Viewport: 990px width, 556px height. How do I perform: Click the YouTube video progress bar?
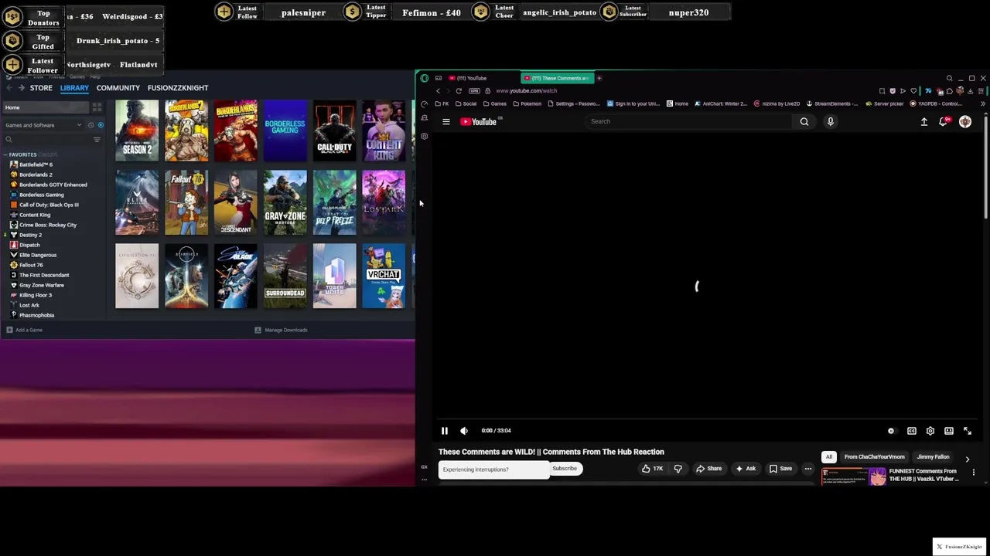tap(705, 420)
